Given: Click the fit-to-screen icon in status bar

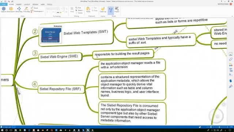Looking at the screenshot, I should click(211, 127).
